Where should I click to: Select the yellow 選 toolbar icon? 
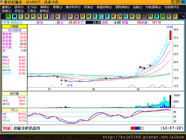pos(45,16)
